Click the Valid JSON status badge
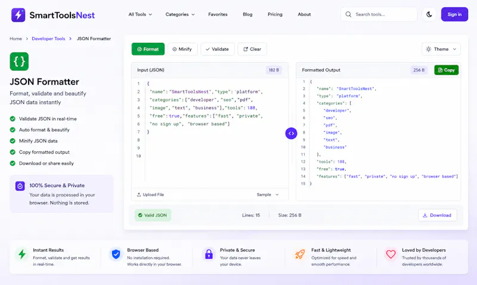477x285 pixels. click(x=153, y=215)
